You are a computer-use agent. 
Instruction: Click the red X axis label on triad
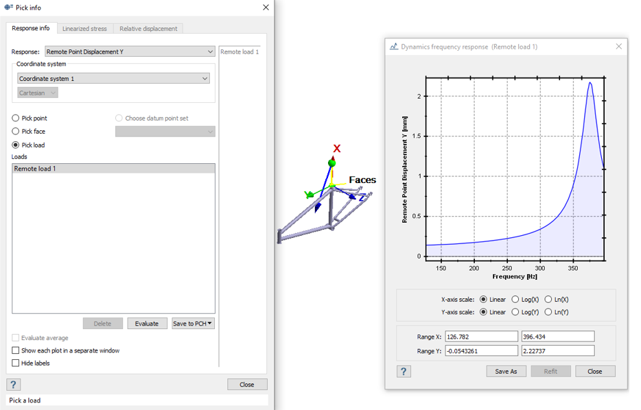point(336,148)
